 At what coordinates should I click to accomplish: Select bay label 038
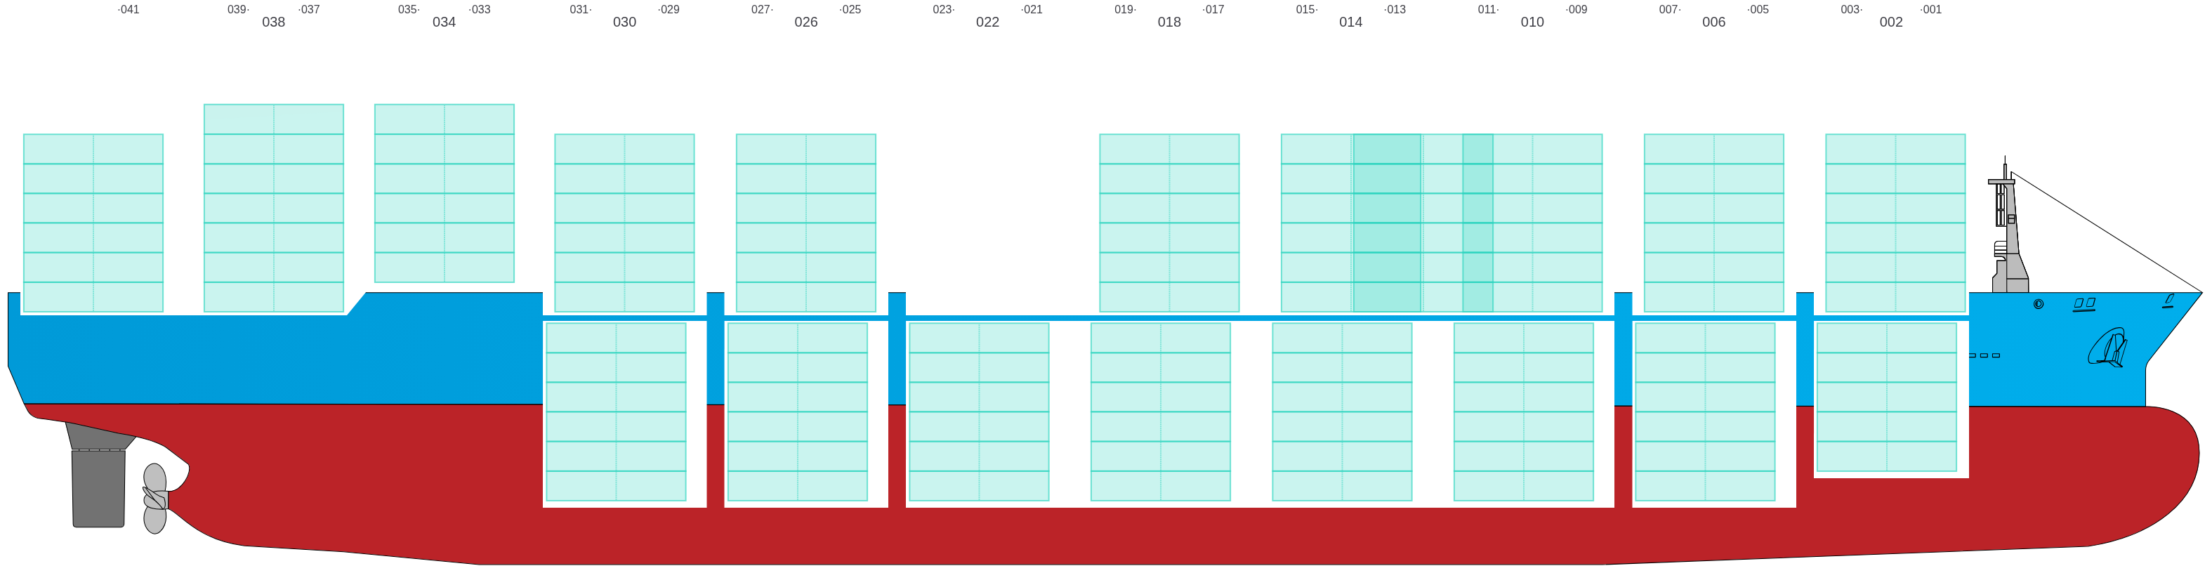click(x=273, y=22)
